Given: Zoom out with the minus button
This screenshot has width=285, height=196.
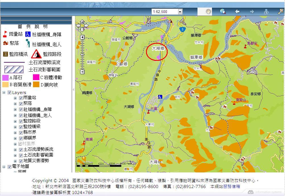Looking at the screenshot, I should (82, 72).
